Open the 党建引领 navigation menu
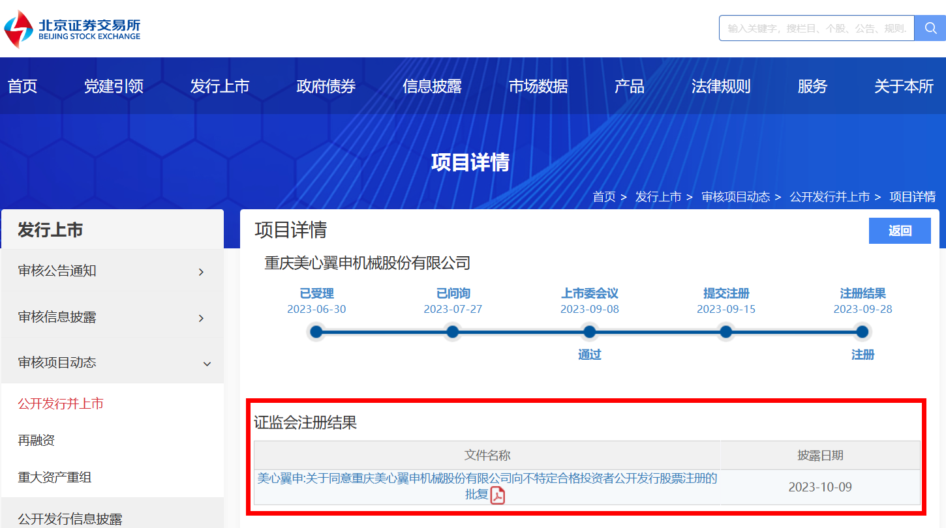The width and height of the screenshot is (946, 528). coord(114,86)
